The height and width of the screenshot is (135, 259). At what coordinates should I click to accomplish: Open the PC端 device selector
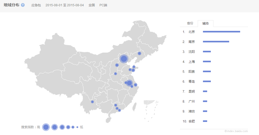click(x=103, y=5)
